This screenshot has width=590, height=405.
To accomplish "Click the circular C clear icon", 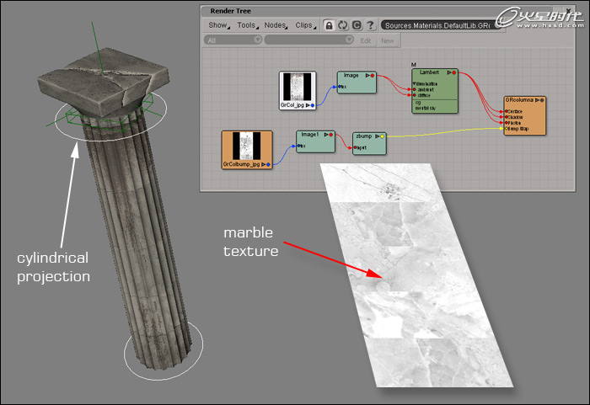I will 357,25.
